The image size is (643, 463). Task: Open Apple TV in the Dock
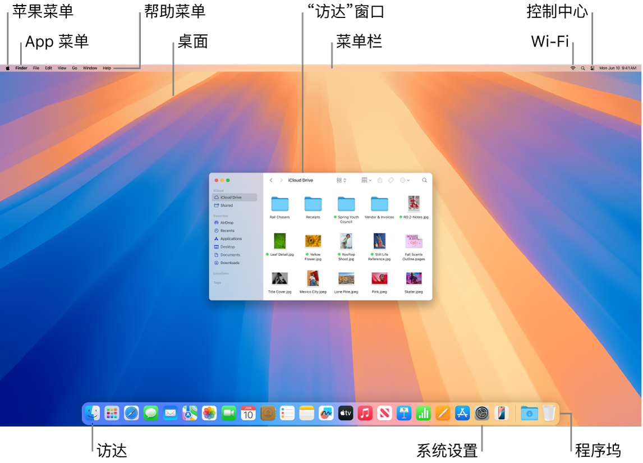[345, 414]
